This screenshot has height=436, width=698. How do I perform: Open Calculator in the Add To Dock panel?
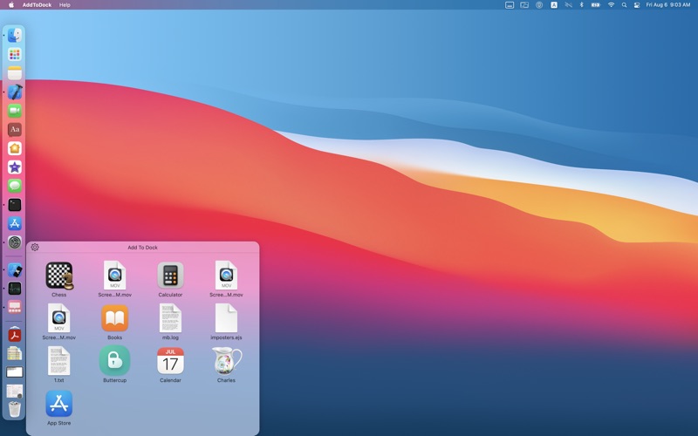(x=170, y=276)
